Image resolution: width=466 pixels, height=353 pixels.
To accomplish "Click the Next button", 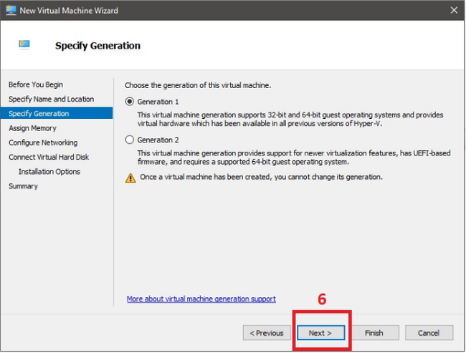I will (x=321, y=333).
